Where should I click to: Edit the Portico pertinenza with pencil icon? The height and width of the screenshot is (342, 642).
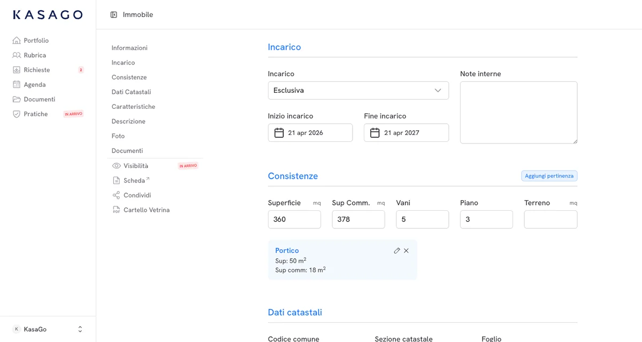[396, 251]
